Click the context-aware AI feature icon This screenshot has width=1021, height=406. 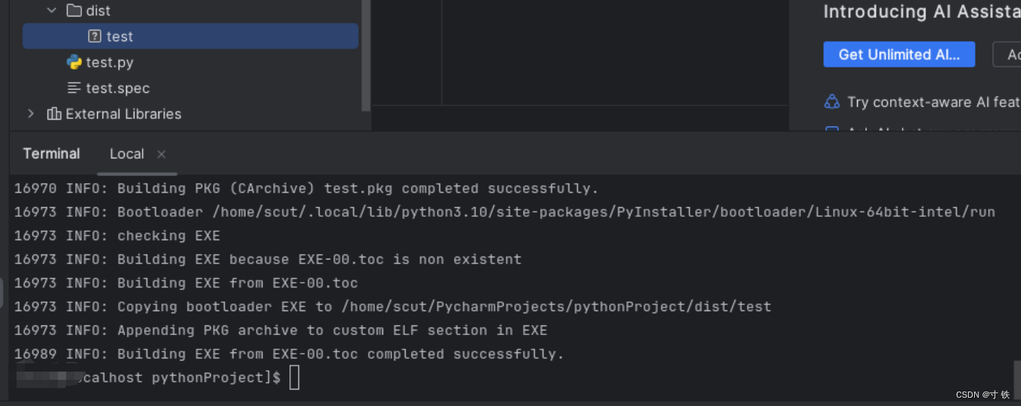pyautogui.click(x=832, y=102)
